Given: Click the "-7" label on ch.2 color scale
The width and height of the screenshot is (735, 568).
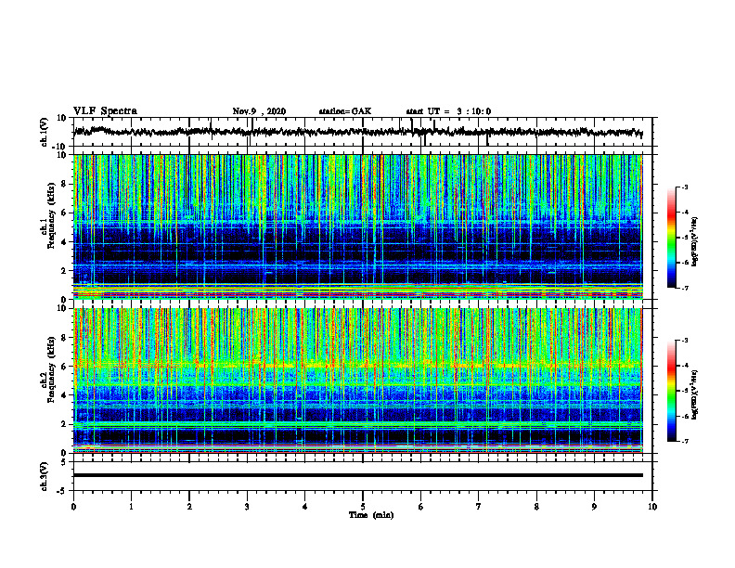Looking at the screenshot, I should 685,442.
